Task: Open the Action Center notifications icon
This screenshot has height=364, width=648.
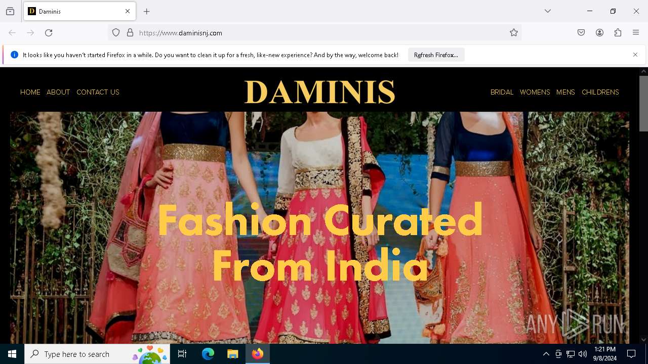Action: 631,354
